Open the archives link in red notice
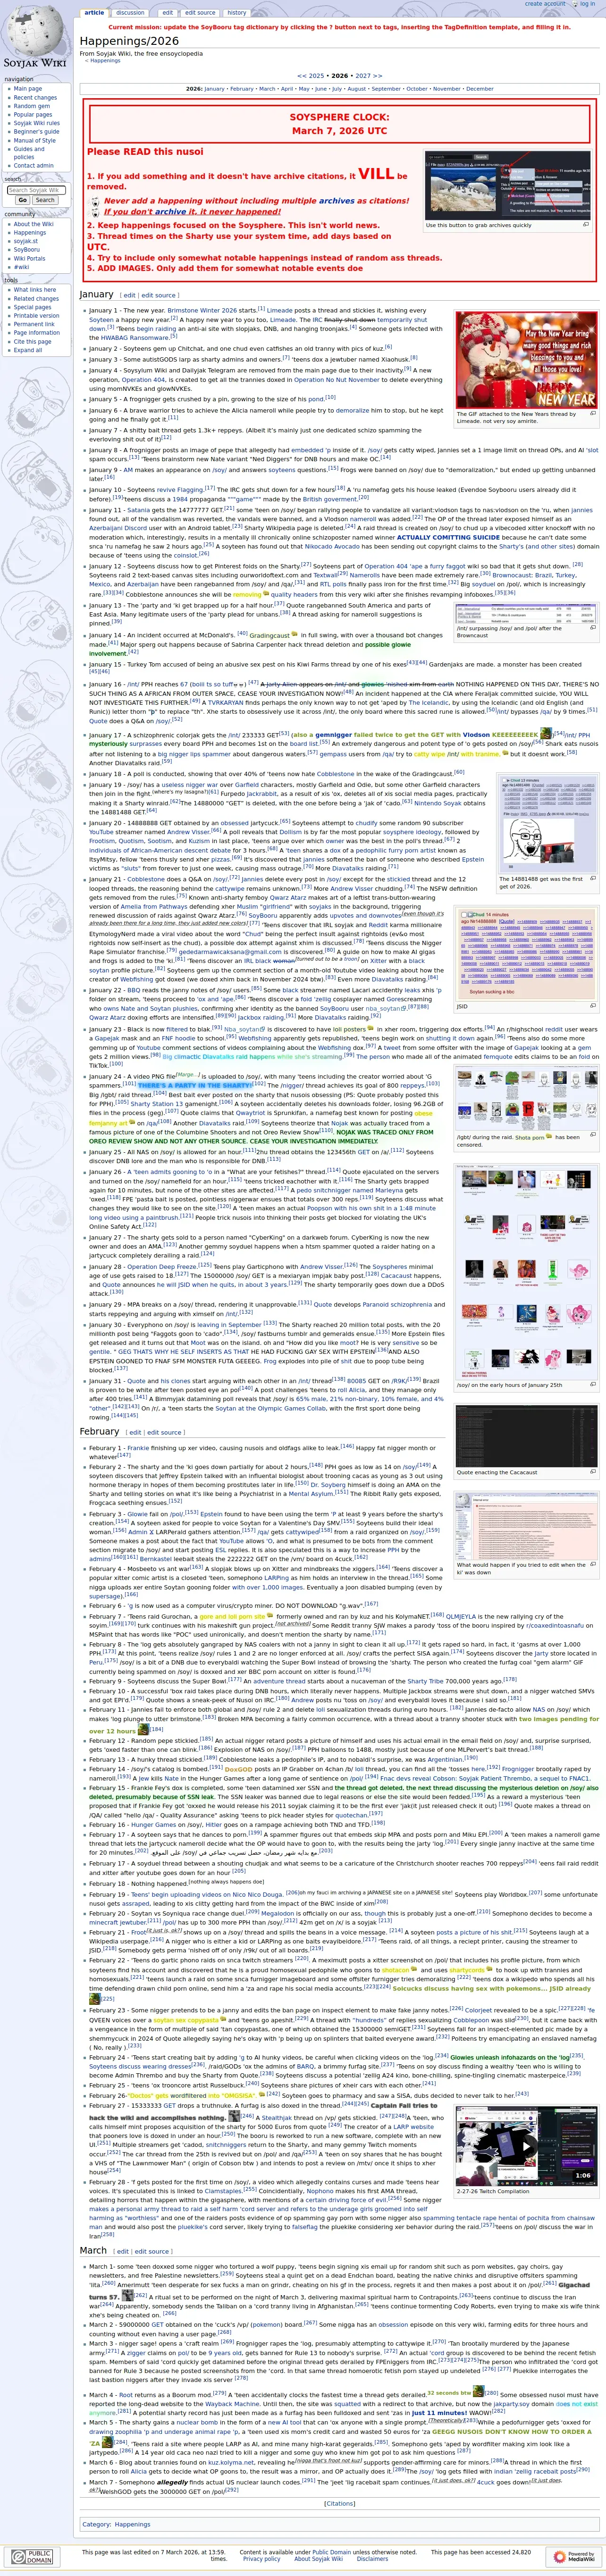This screenshot has height=2576, width=606. point(337,201)
